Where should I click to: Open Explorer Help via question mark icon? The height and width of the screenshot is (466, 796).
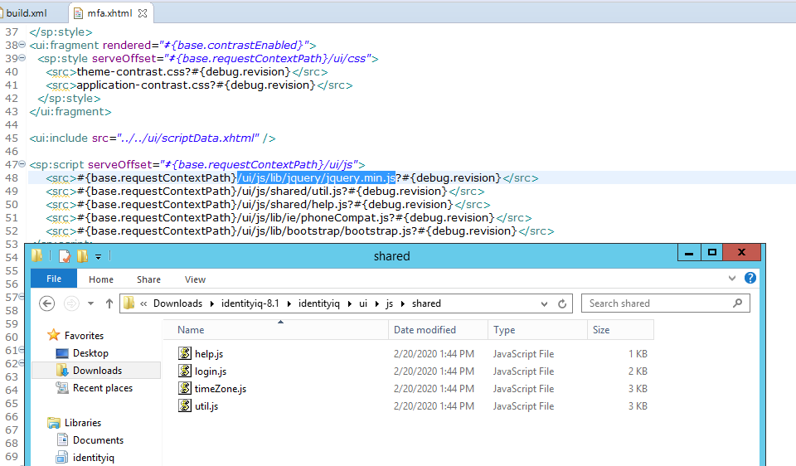(750, 279)
